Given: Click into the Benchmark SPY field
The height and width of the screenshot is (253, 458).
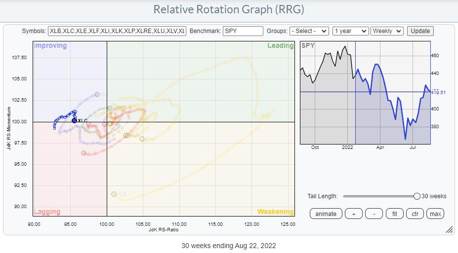Looking at the screenshot, I should pos(243,31).
